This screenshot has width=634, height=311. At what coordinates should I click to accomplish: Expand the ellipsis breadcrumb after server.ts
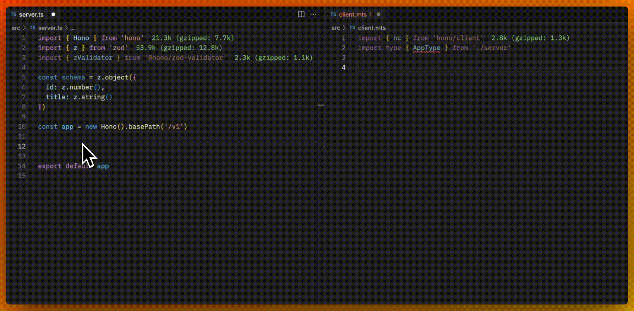click(73, 28)
